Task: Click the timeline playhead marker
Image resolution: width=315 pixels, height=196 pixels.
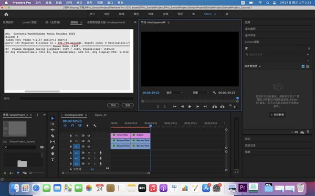Action: tap(151, 126)
